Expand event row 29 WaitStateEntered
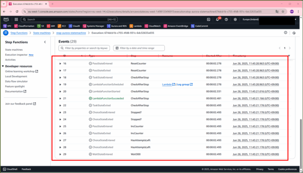303x173 pixels. (60, 154)
